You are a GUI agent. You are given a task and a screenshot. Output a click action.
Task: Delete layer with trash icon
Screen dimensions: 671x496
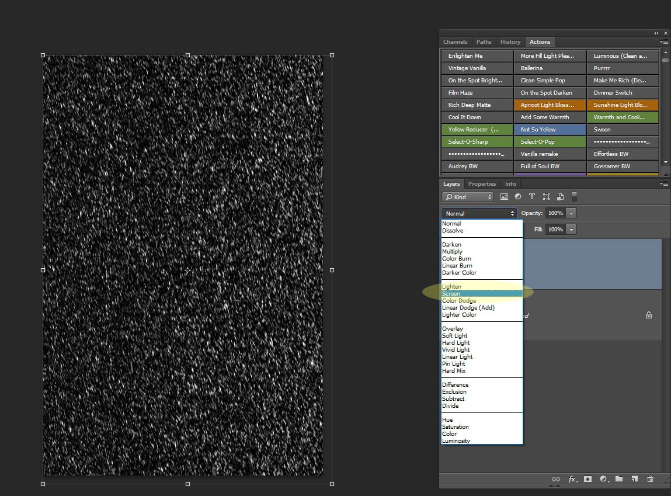[650, 479]
